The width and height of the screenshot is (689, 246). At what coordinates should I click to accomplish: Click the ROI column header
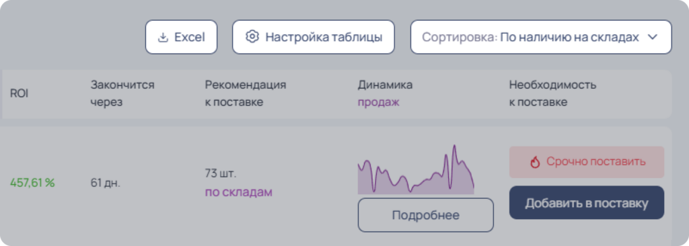pyautogui.click(x=20, y=94)
